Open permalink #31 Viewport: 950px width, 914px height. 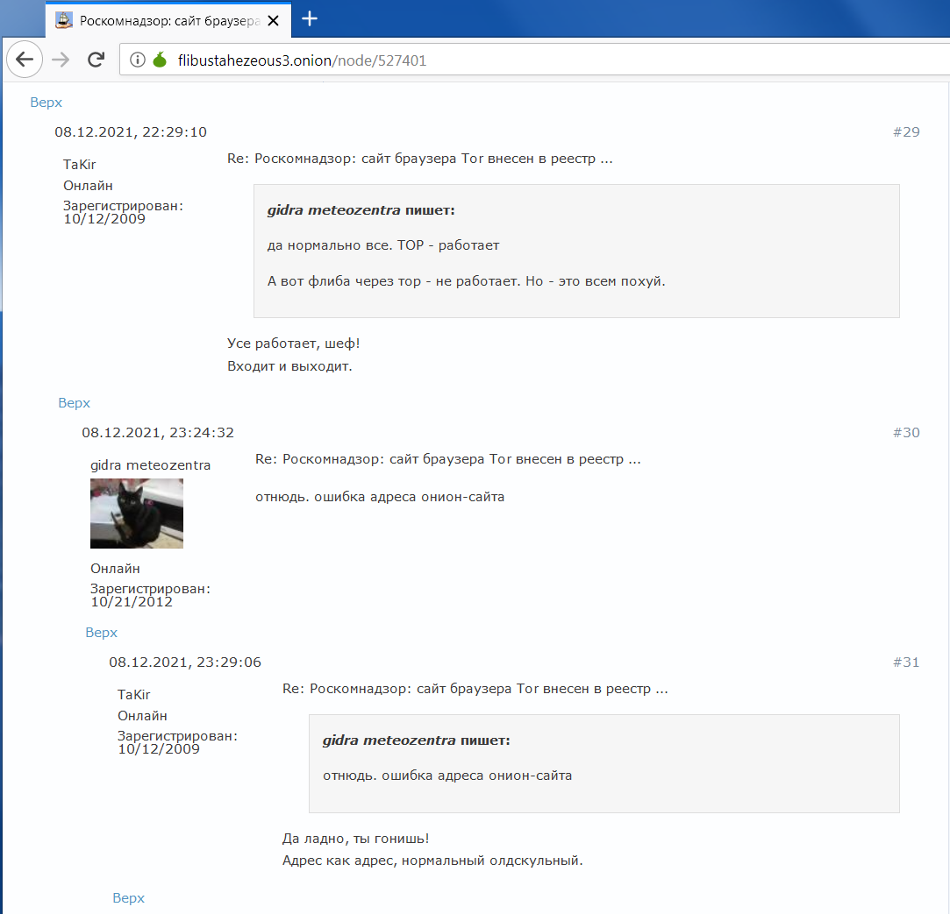pyautogui.click(x=906, y=662)
